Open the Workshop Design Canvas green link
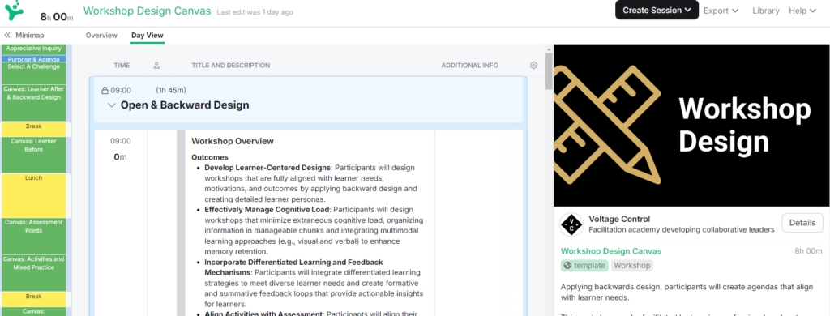830x316 pixels. point(611,251)
